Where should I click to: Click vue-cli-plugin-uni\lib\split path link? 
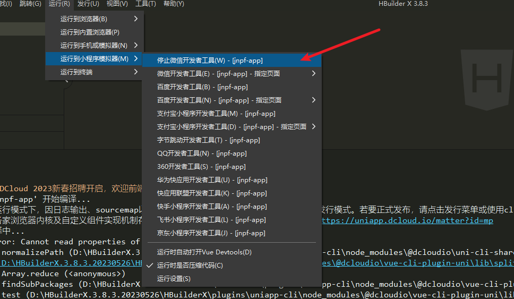click(x=418, y=263)
